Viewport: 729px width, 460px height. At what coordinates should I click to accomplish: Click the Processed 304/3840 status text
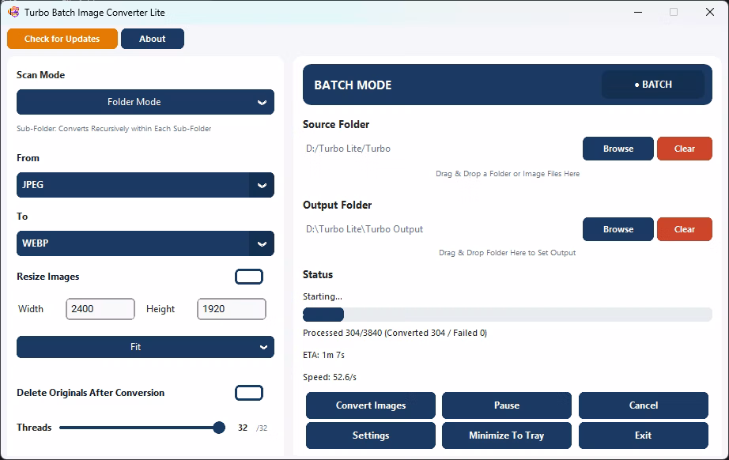395,334
